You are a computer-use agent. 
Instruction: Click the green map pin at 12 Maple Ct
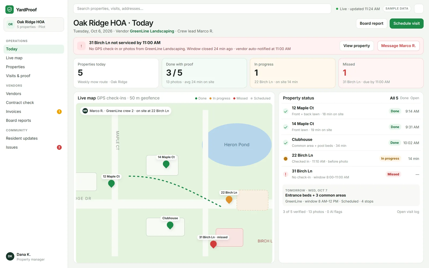111,184
